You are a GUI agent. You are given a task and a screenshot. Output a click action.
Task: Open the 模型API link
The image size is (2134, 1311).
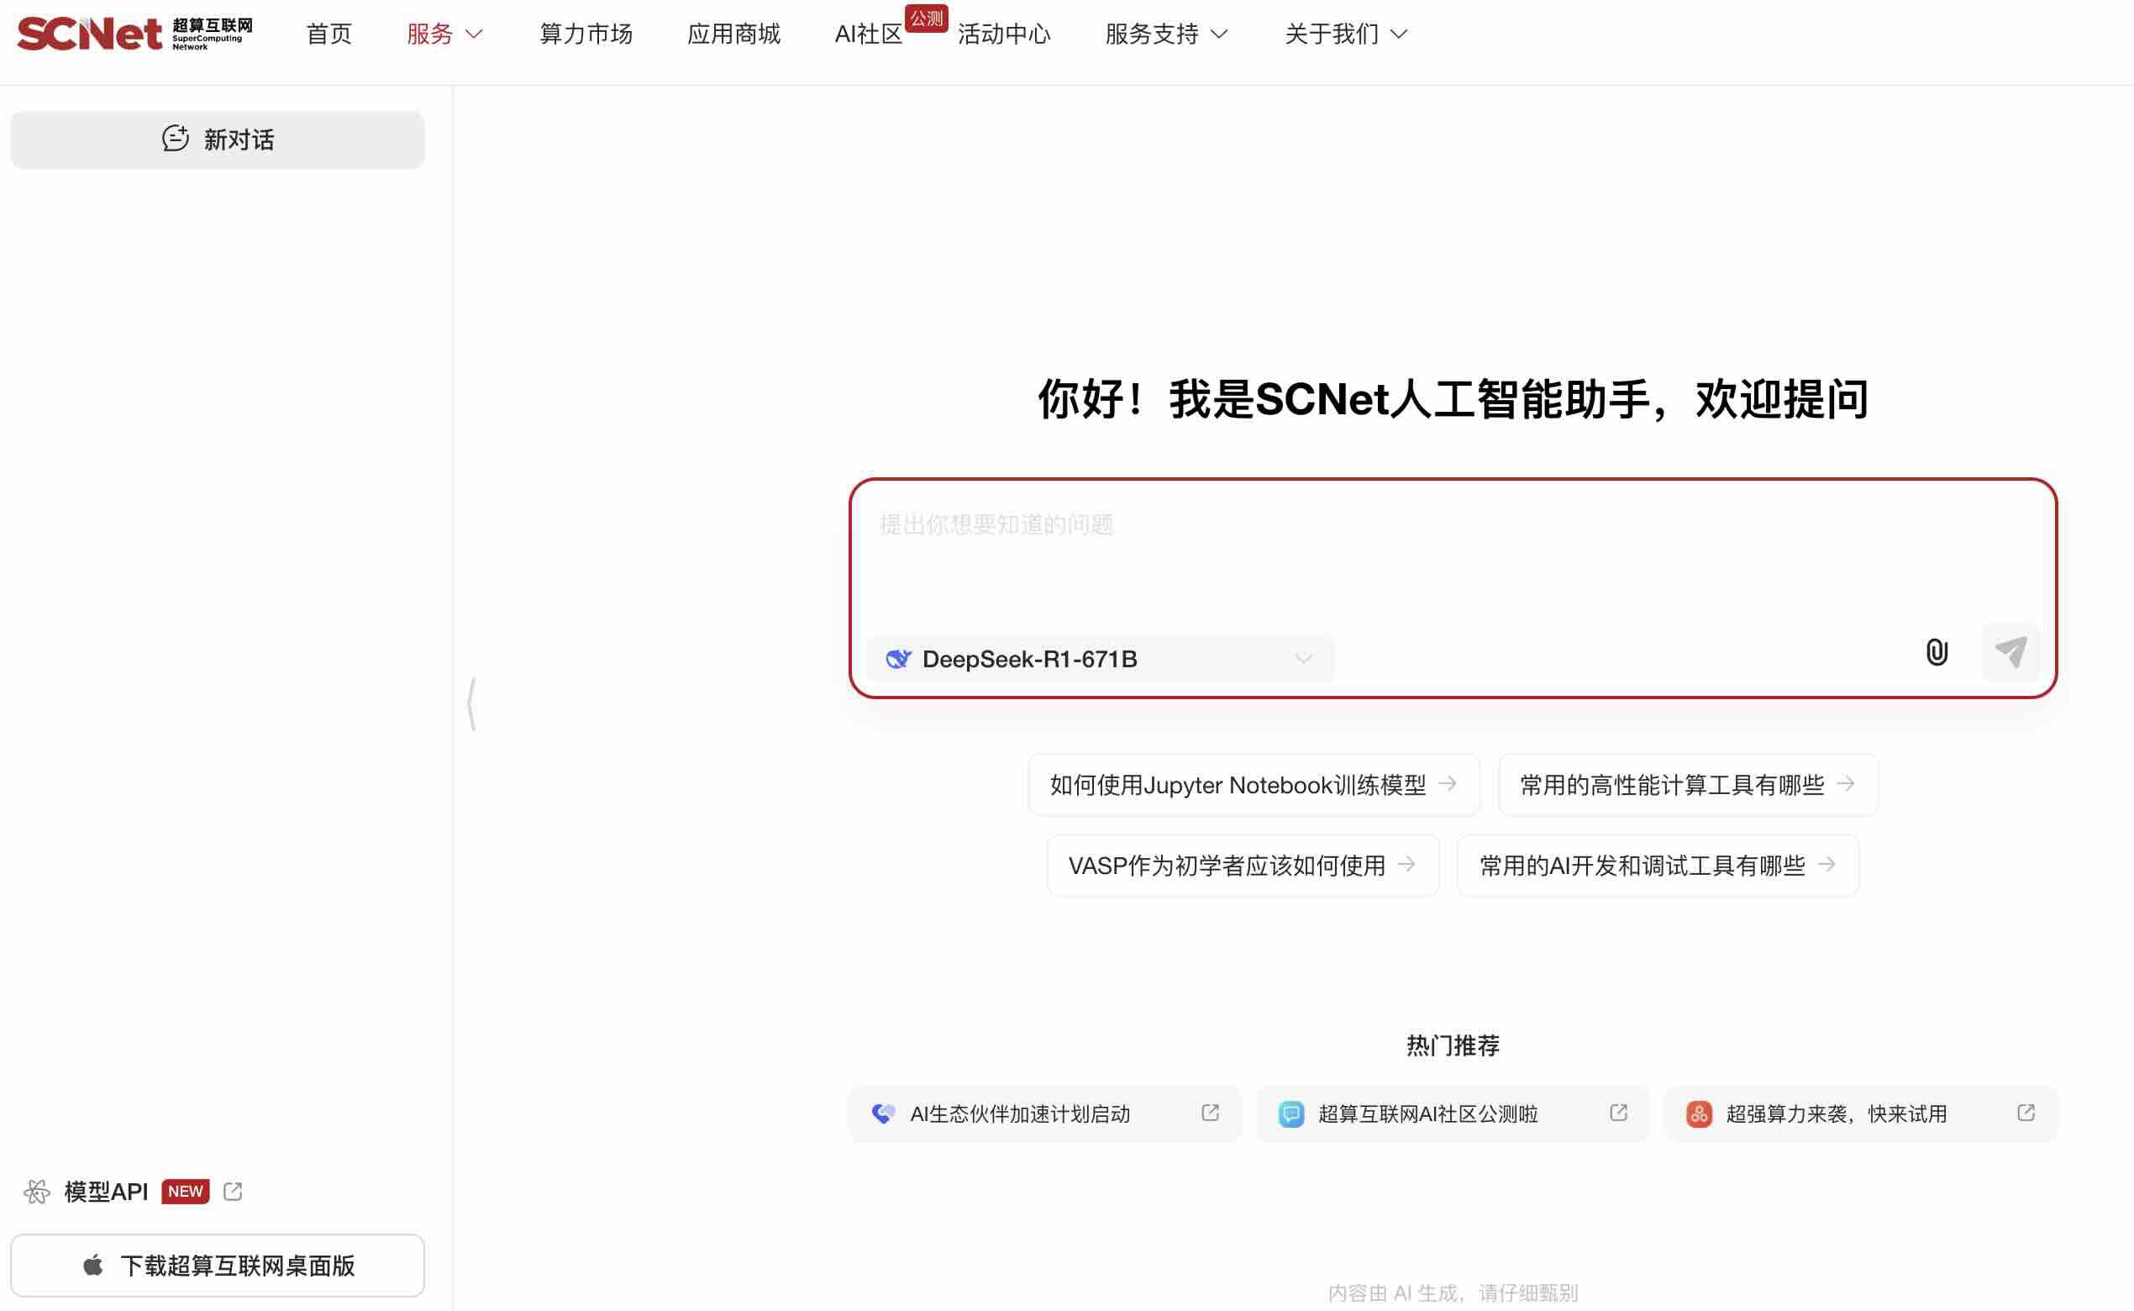point(106,1192)
